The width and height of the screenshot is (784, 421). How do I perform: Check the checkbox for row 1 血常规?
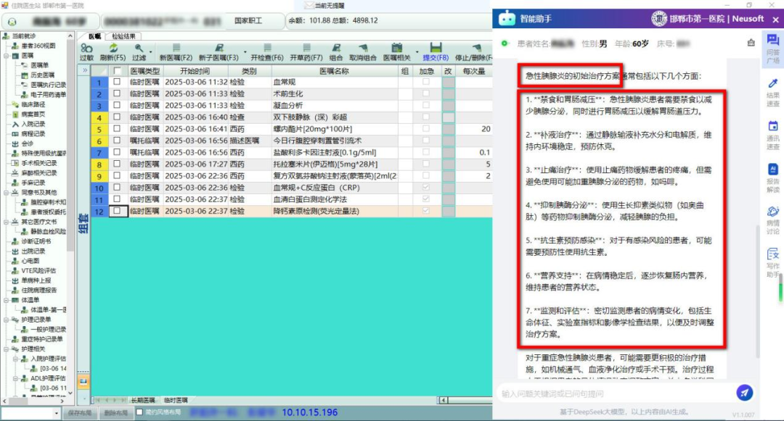tap(117, 81)
